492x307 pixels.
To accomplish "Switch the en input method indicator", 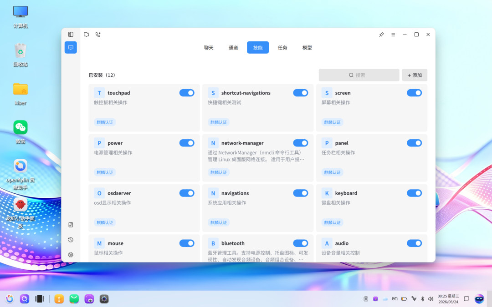I will [395, 298].
